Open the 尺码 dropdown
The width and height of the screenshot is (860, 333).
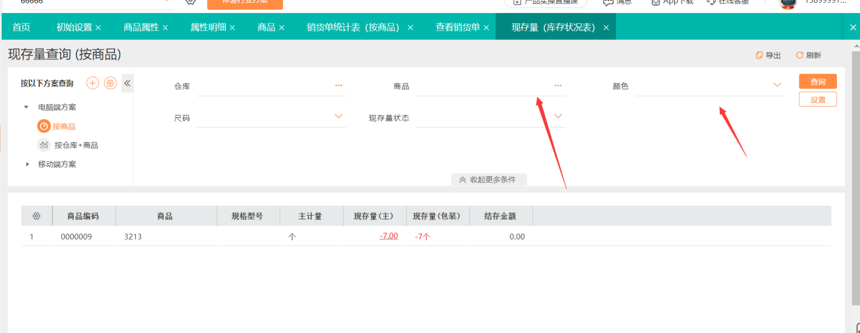coord(339,116)
